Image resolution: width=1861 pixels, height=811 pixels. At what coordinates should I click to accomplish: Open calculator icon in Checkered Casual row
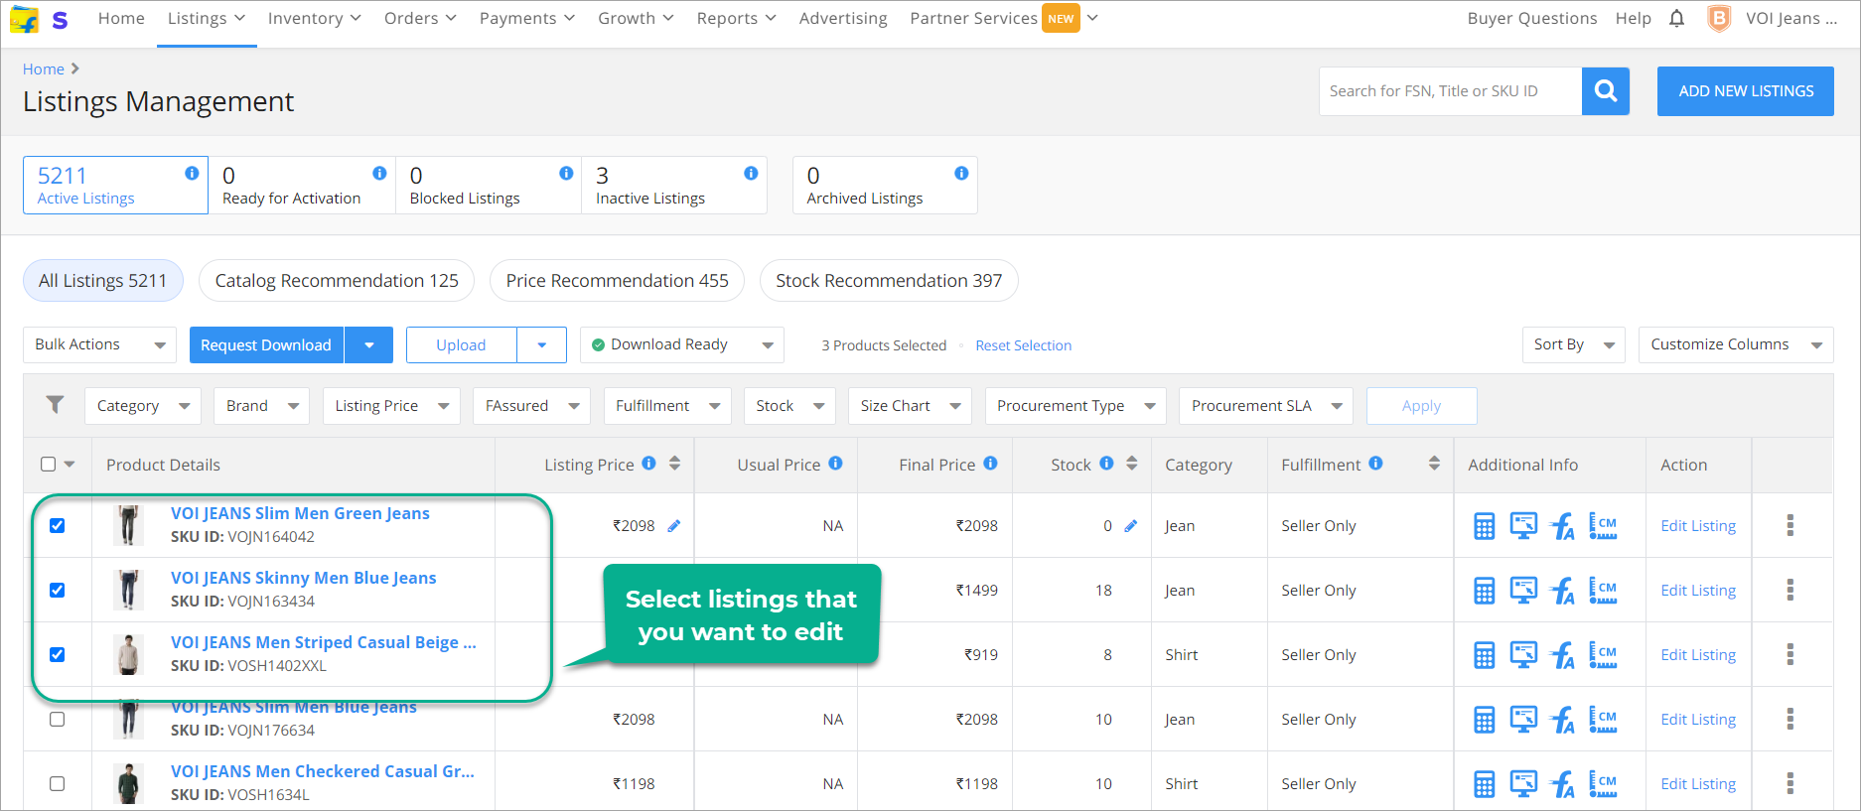(x=1484, y=784)
